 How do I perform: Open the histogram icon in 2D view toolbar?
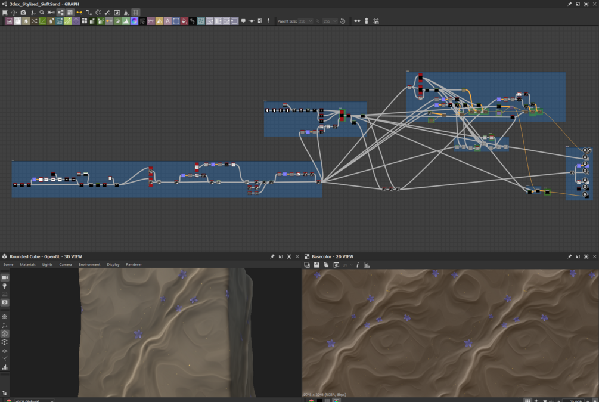(367, 265)
